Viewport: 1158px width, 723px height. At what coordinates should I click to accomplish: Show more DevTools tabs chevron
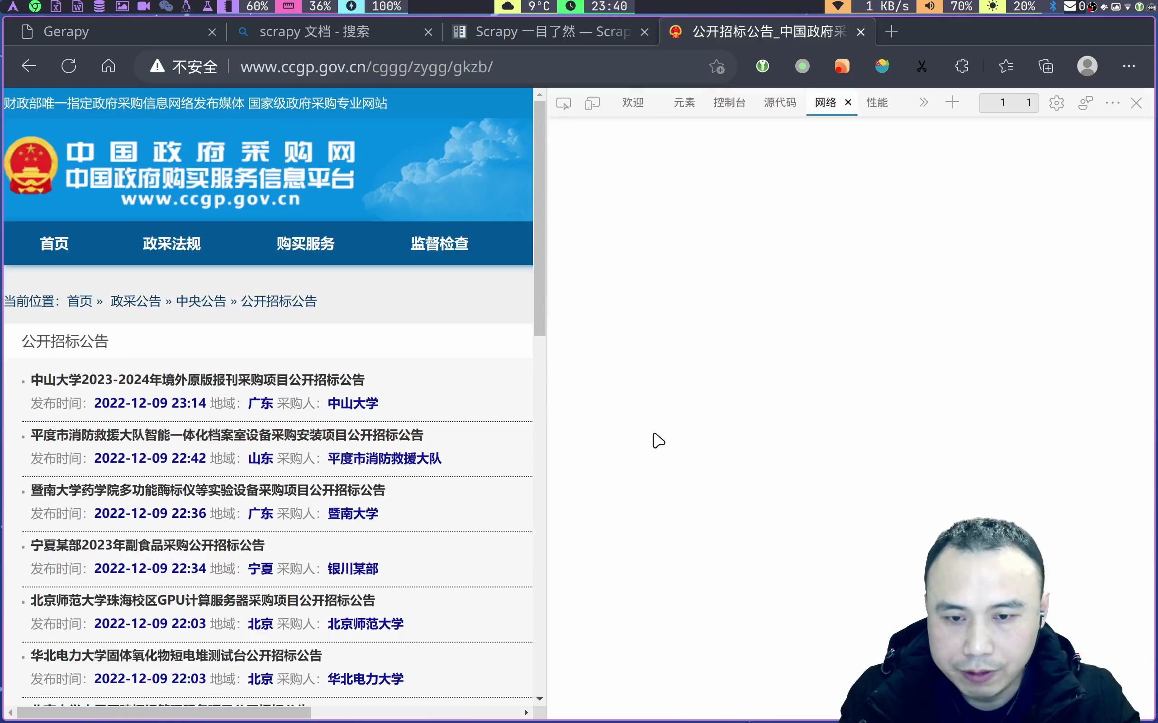click(924, 102)
